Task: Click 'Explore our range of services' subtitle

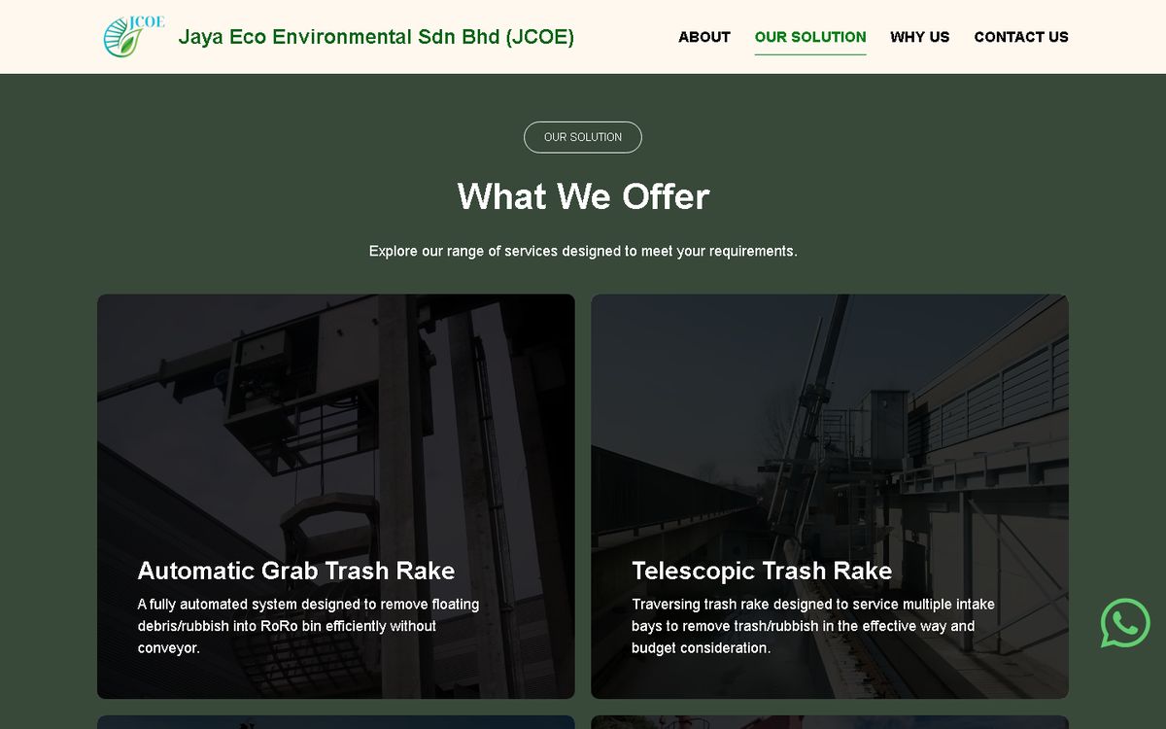Action: (x=583, y=251)
